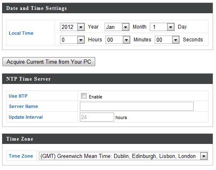This screenshot has height=170, width=216.
Task: Click the Enable label next to checkbox
Action: click(96, 97)
